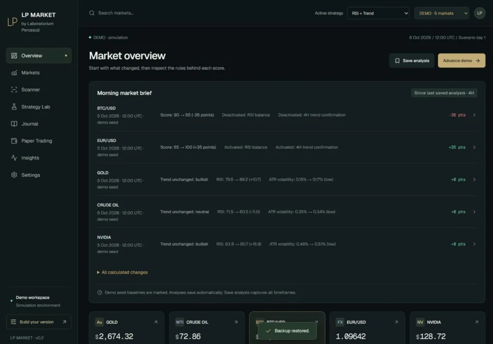Go to Journal in sidebar
493x344 pixels.
point(39,124)
